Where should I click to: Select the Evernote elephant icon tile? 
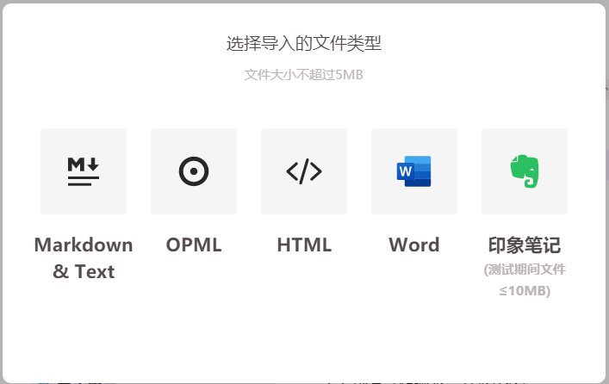click(525, 171)
